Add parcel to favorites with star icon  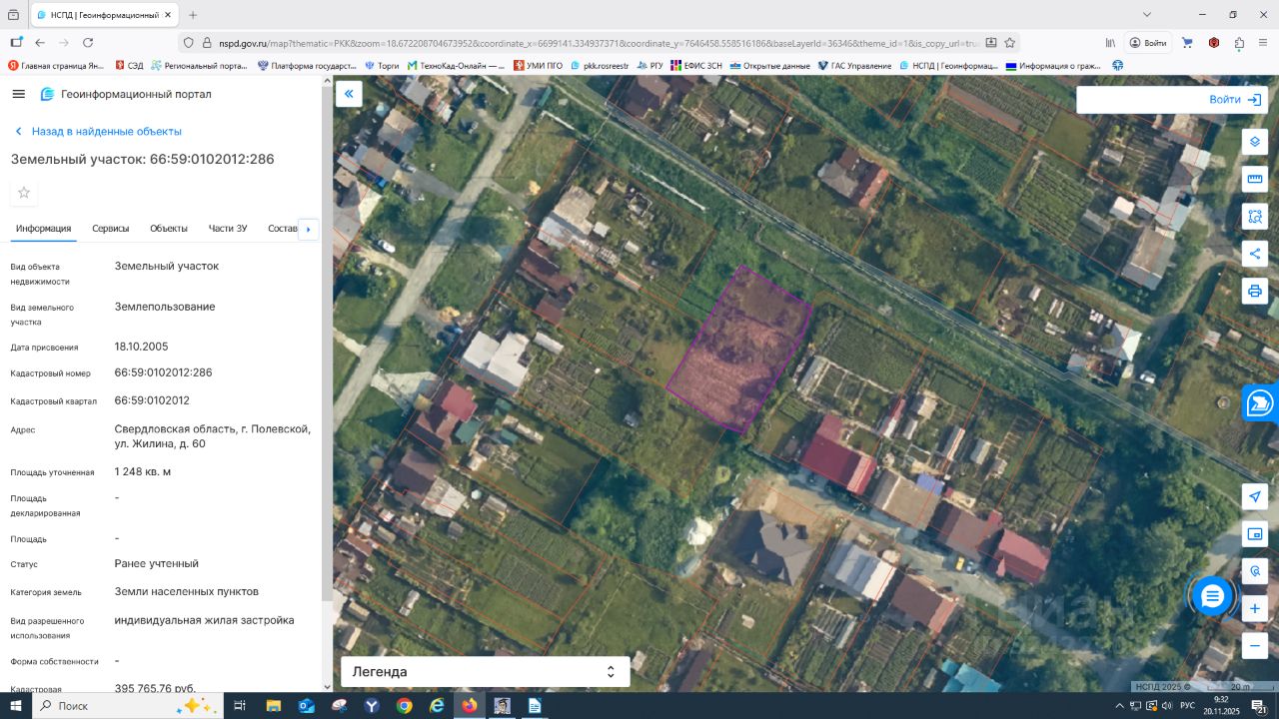(24, 193)
